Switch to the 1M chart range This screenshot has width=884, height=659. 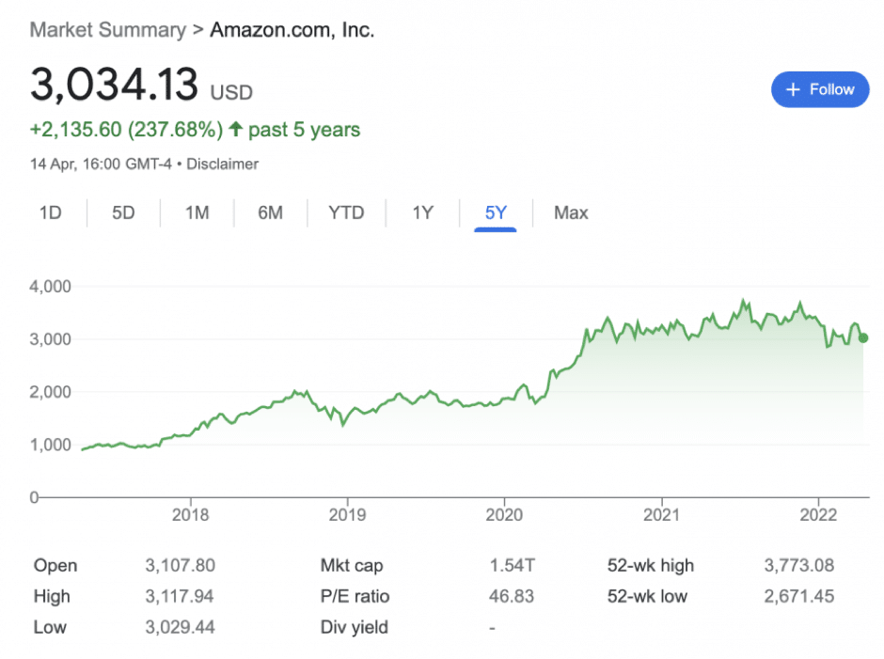pyautogui.click(x=197, y=212)
